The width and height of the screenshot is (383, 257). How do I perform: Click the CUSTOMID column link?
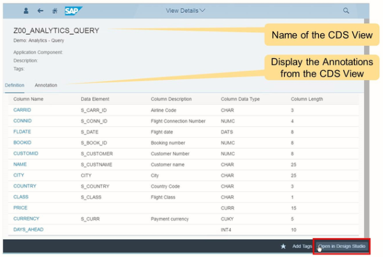pyautogui.click(x=26, y=153)
